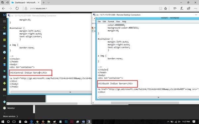
Task: Open Cortana search circle on taskbar
Action: click(x=8, y=122)
